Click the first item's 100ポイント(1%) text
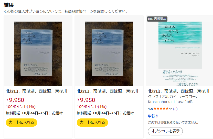Viewport: 213px width, 139px height. (21, 107)
